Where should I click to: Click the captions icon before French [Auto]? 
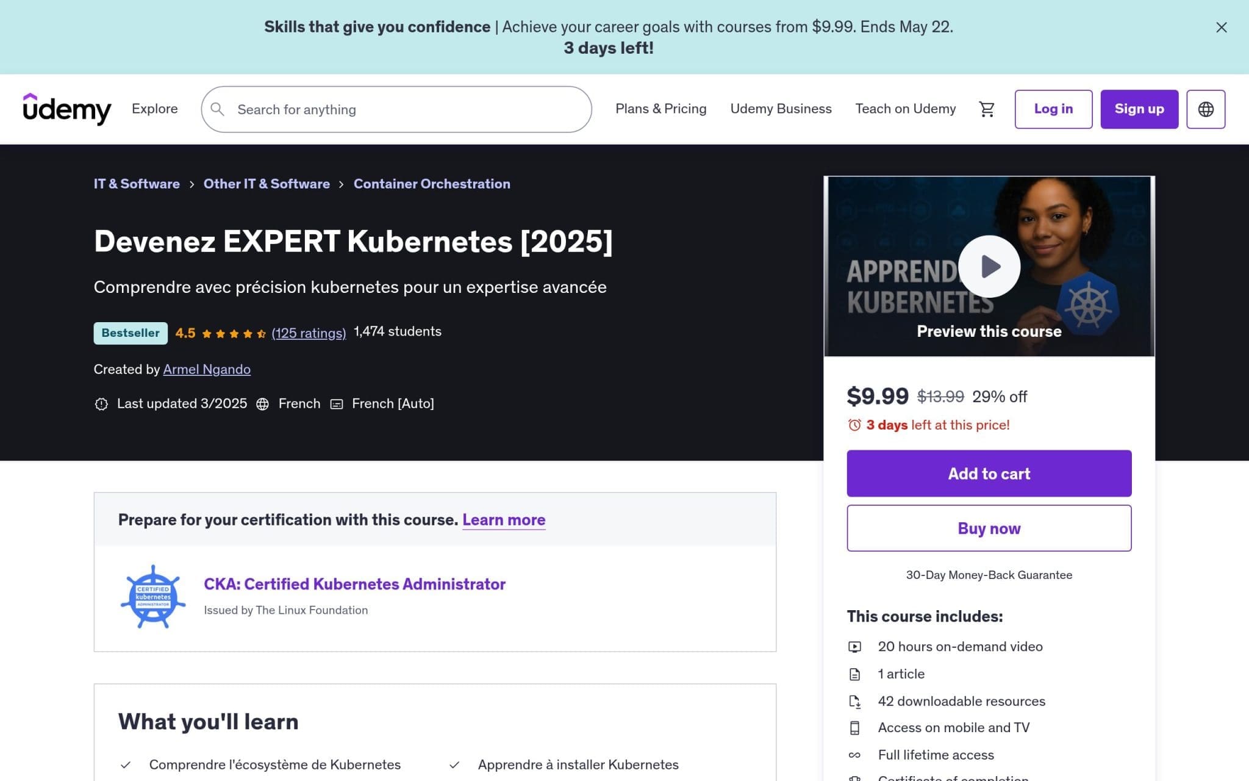pyautogui.click(x=337, y=404)
